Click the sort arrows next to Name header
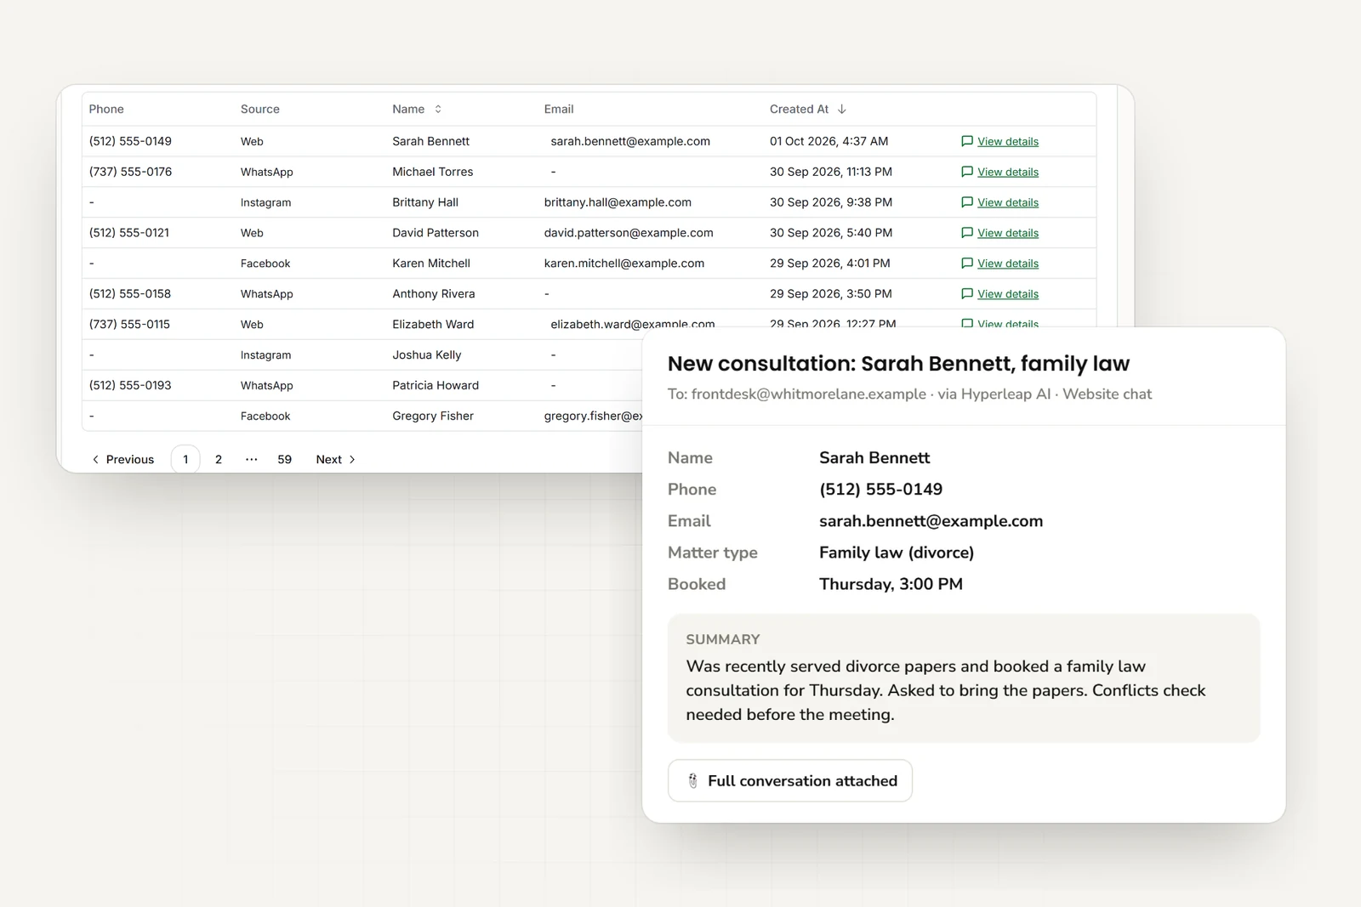Viewport: 1361px width, 907px height. pyautogui.click(x=438, y=109)
